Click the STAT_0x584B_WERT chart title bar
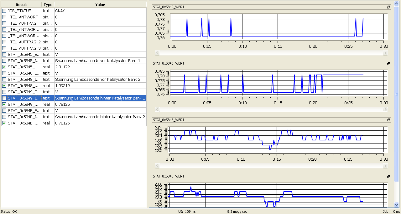Viewport: 401px width, 214px height. [x=271, y=63]
